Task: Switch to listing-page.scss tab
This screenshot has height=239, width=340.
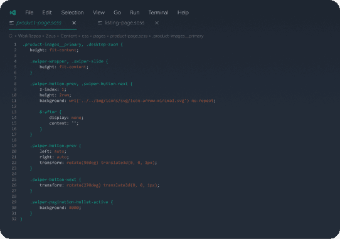Action: [124, 23]
